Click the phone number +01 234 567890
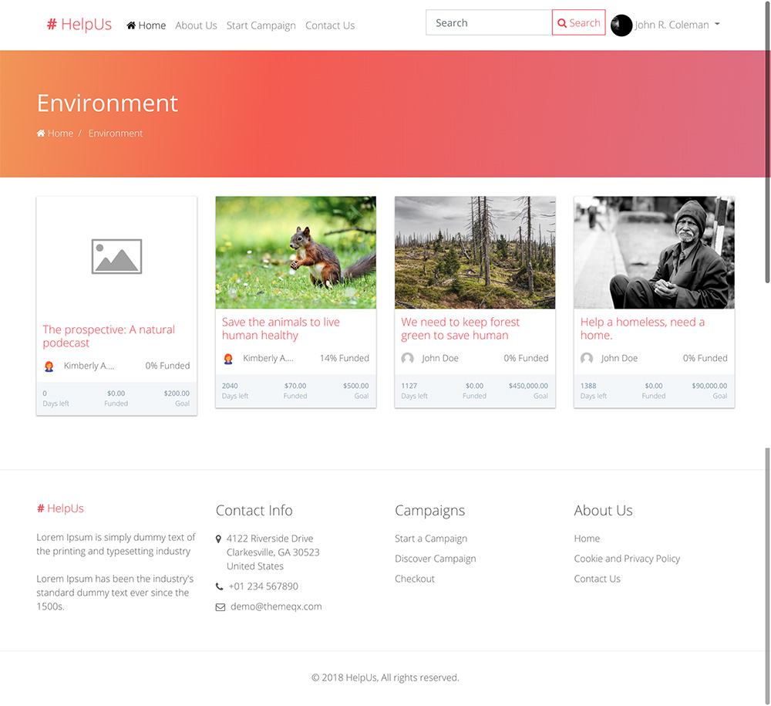The height and width of the screenshot is (706, 771). pos(263,586)
